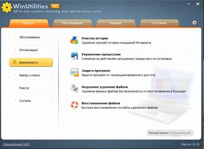Screen dimensions: 204x149
Task: Open the Официальный сайт link
Action: [x=16, y=144]
